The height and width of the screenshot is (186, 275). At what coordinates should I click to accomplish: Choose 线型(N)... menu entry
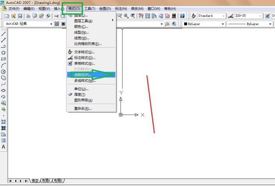tap(91, 32)
